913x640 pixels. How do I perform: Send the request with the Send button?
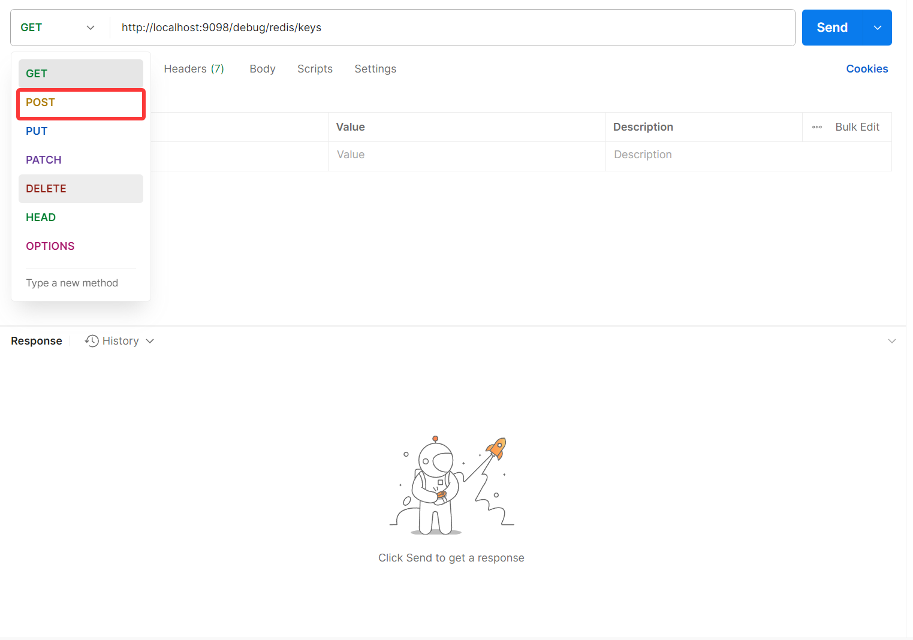point(832,28)
